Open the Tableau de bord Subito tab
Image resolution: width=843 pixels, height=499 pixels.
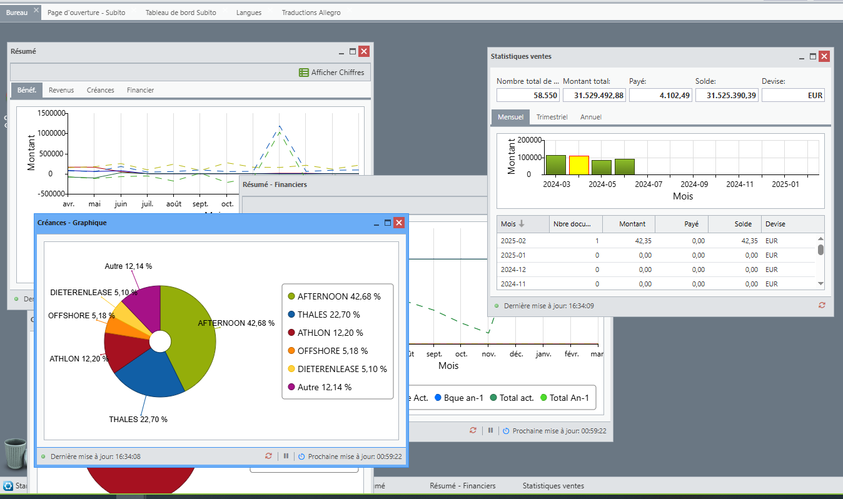click(x=181, y=13)
